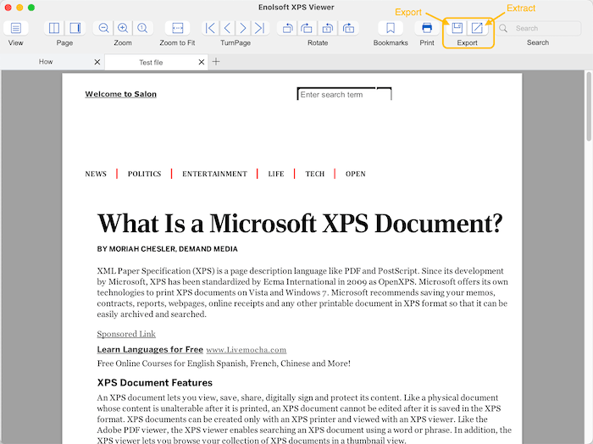The image size is (593, 444).
Task: Jump to first page arrow
Action: click(211, 28)
